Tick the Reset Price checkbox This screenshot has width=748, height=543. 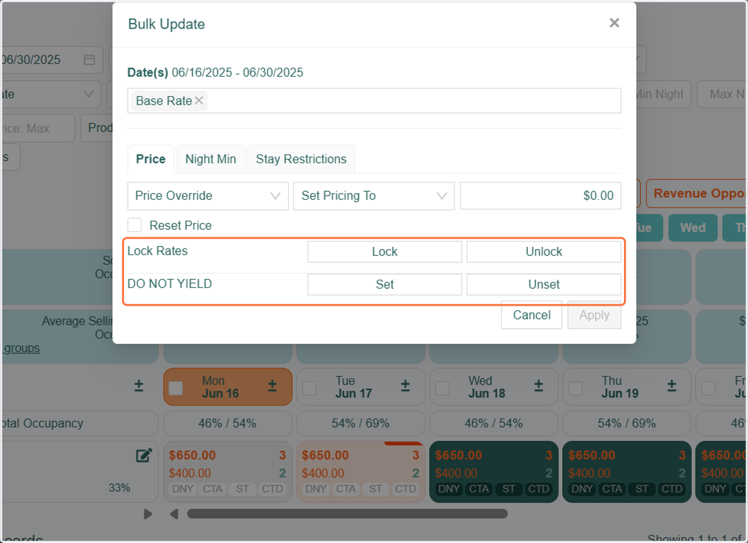coord(134,225)
